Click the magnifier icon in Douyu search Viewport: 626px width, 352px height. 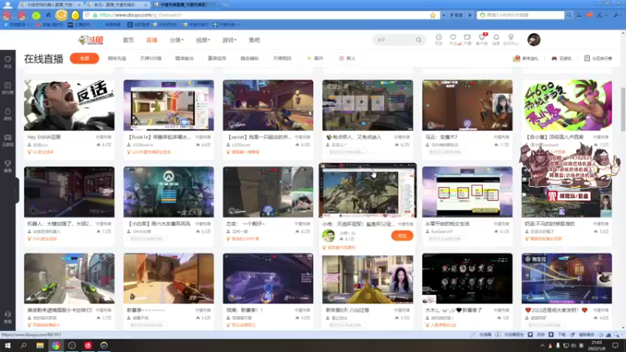(419, 40)
